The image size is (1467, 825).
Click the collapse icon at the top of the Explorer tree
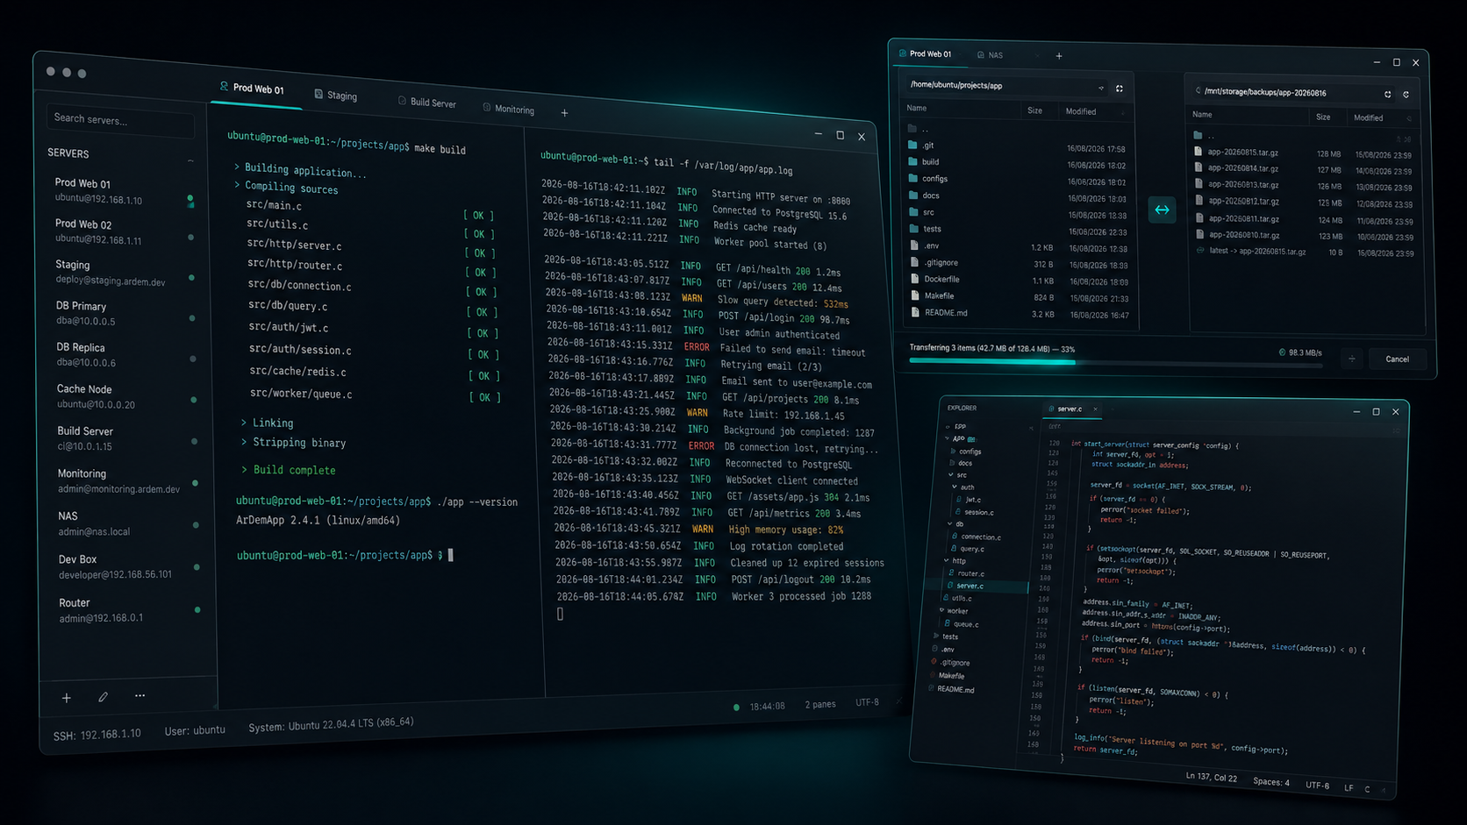click(1031, 428)
